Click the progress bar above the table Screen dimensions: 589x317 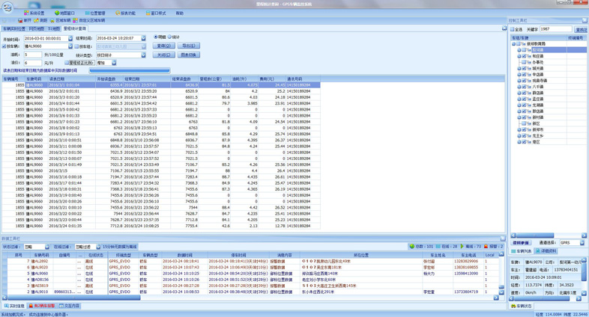pos(129,71)
